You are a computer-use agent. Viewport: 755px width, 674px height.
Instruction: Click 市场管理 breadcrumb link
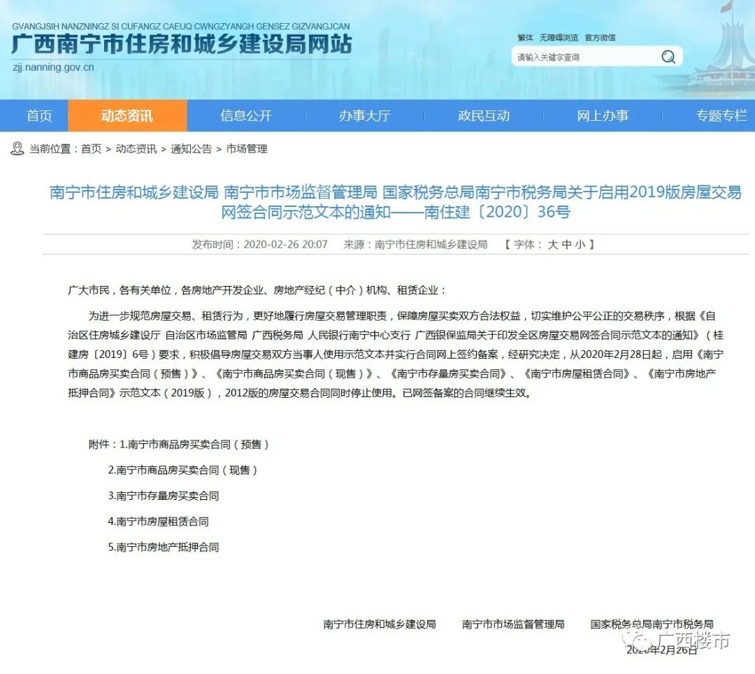coord(246,149)
